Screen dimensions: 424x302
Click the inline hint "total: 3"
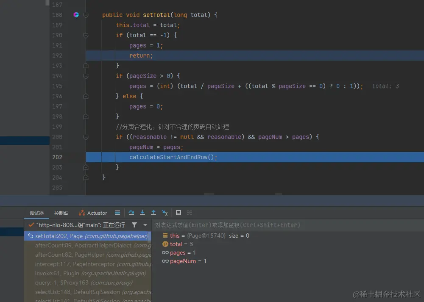(x=385, y=86)
